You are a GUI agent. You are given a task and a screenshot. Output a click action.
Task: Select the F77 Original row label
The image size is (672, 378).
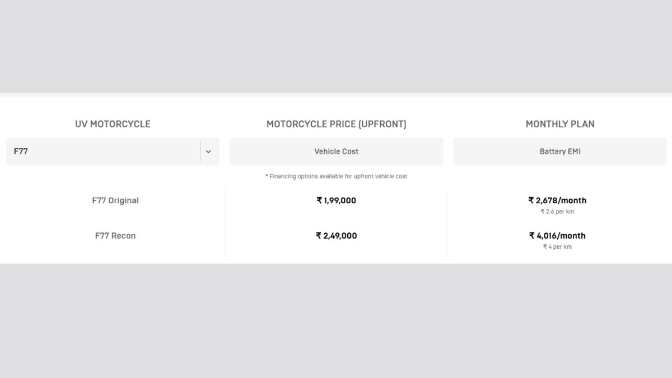115,200
